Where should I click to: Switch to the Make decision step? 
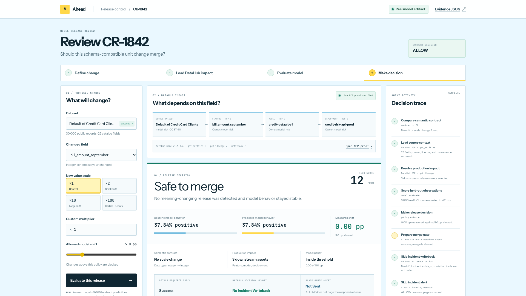coord(415,73)
